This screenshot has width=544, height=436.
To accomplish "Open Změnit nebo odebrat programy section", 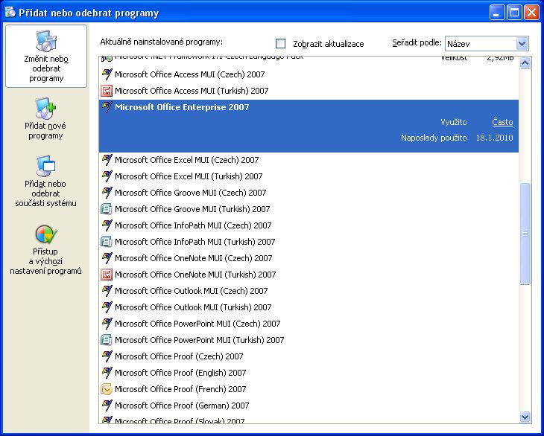I will [x=46, y=56].
